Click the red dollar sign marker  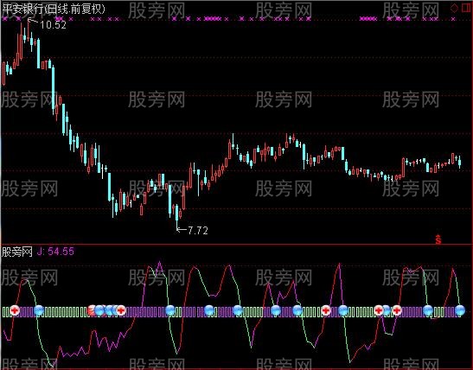point(438,239)
